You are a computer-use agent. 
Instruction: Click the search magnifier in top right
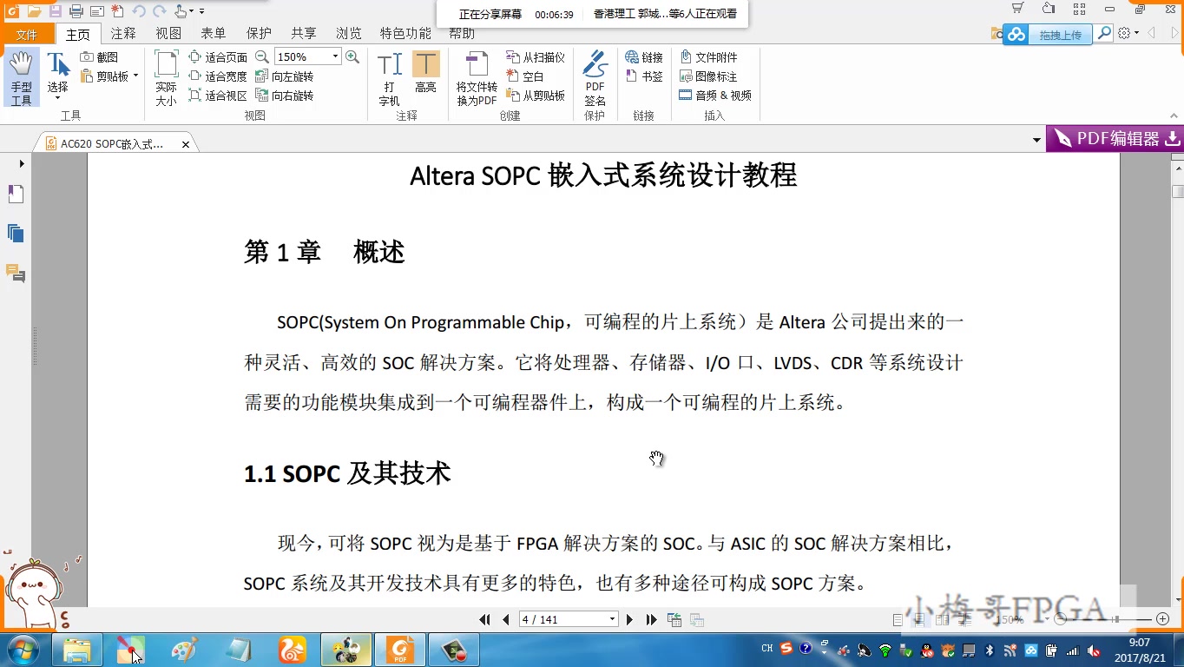tap(1103, 33)
